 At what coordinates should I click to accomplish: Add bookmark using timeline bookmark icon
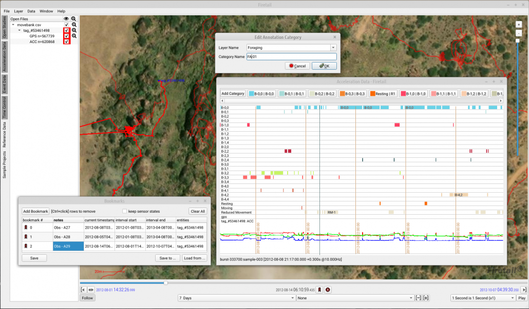coord(319,290)
